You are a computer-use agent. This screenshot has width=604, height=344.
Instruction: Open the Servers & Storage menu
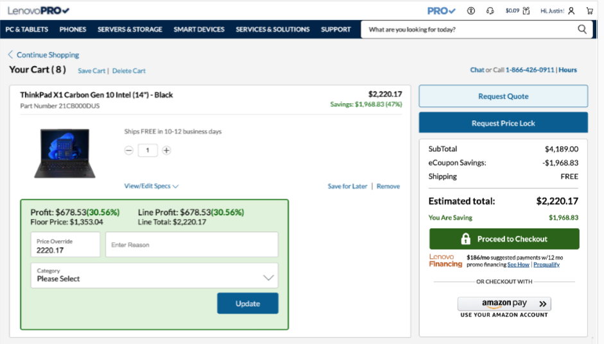130,29
